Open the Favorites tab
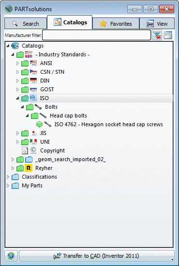The height and width of the screenshot is (266, 179). [116, 24]
